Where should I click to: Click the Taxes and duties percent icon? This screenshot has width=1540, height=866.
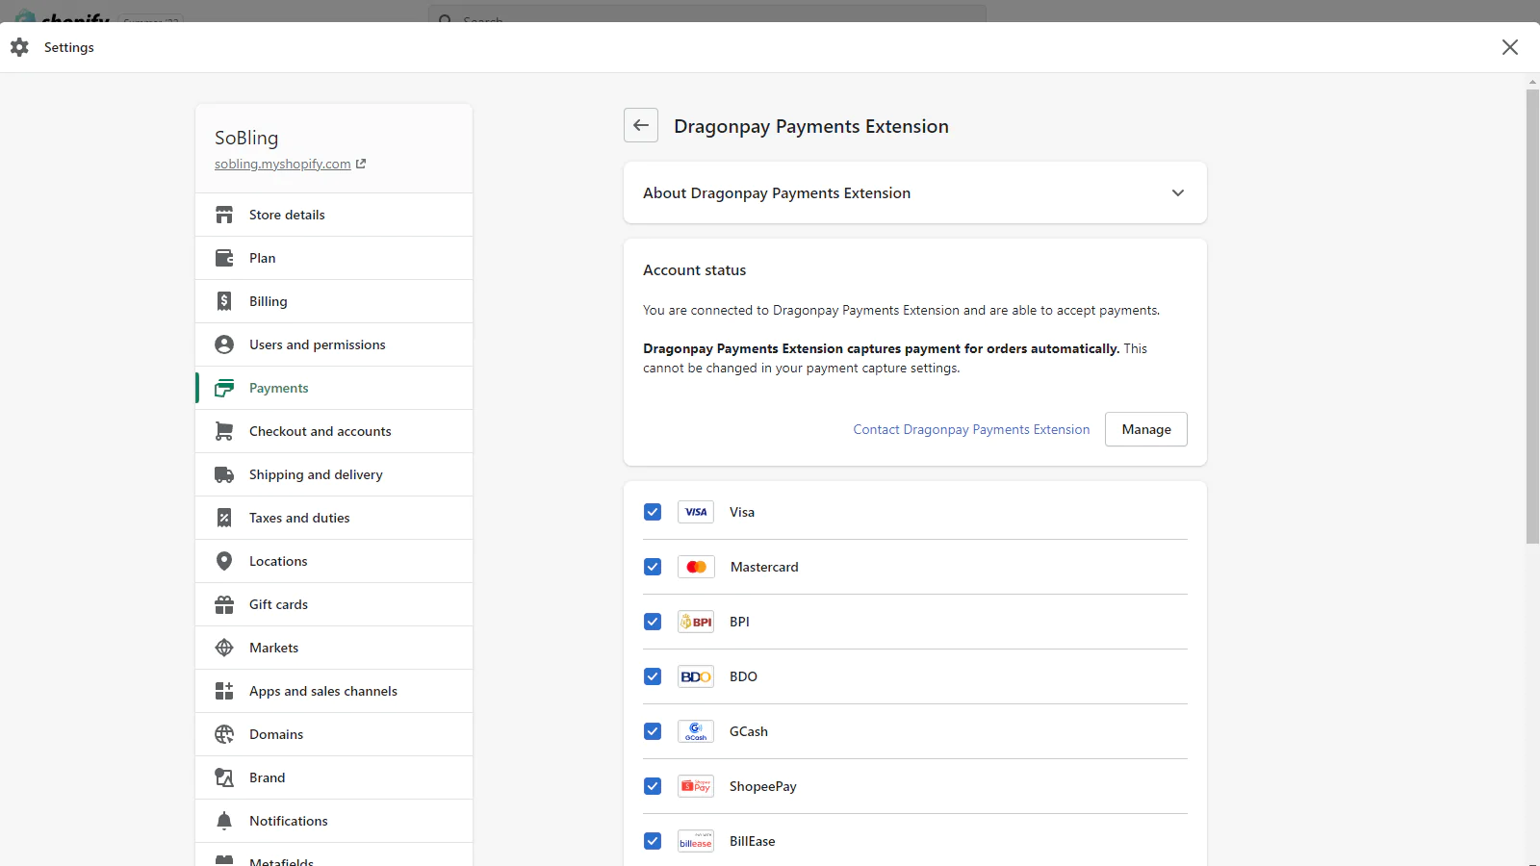tap(224, 518)
